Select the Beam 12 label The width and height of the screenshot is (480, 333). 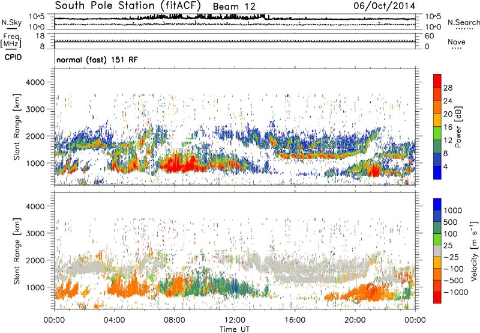pyautogui.click(x=234, y=7)
